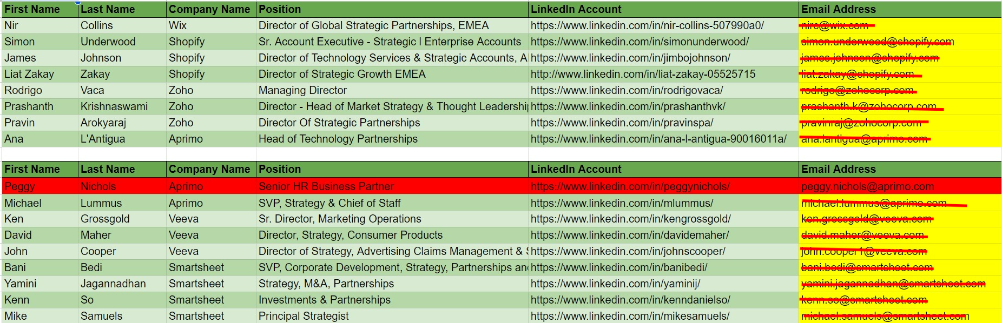1002x323 pixels.
Task: Follow the jimbojohnson LinkedIn link
Action: click(x=630, y=58)
